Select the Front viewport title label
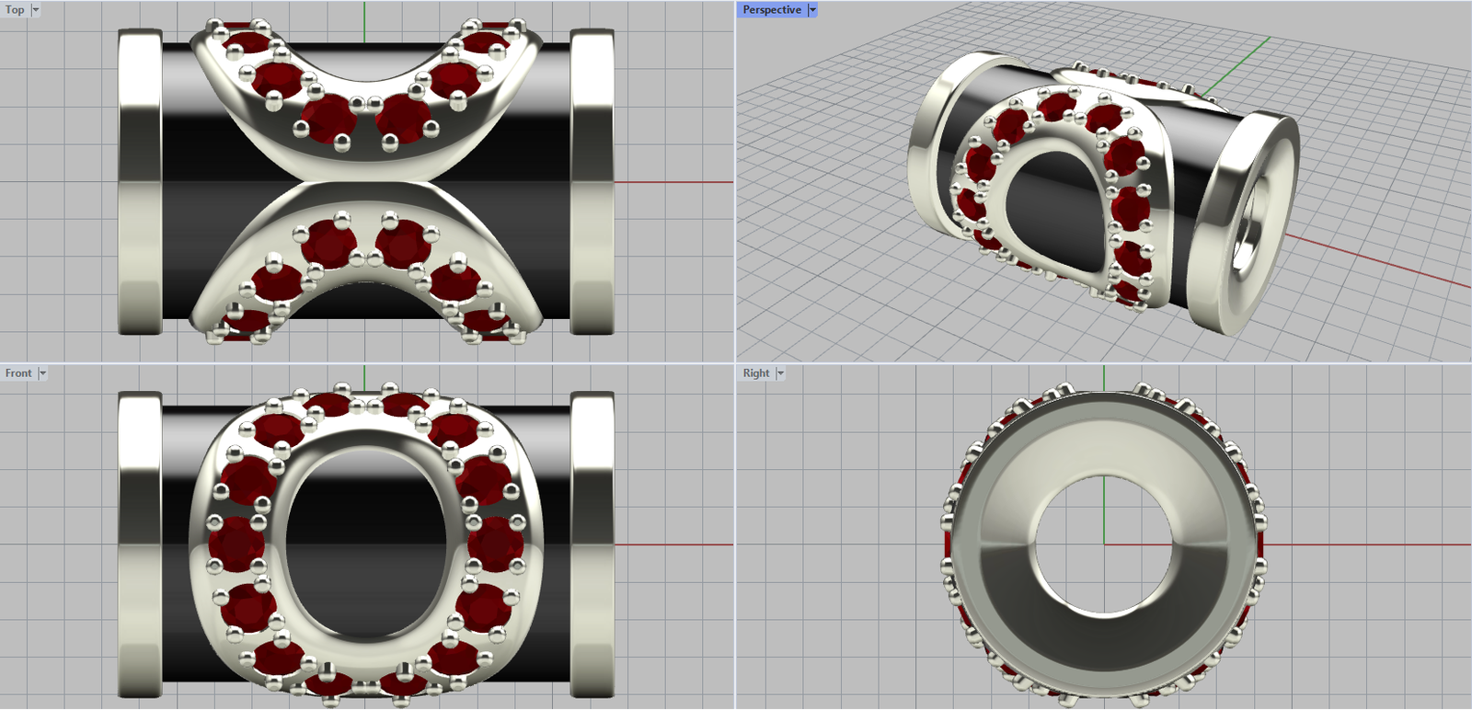1472x710 pixels. click(17, 373)
